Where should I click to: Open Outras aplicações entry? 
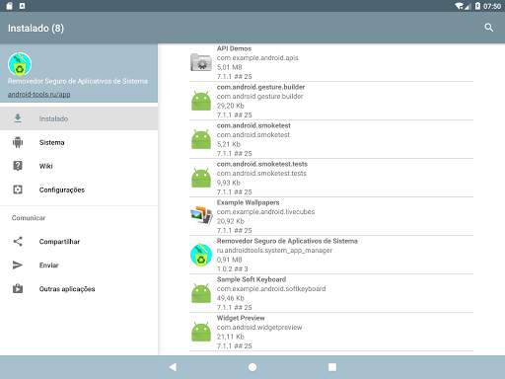point(79,289)
